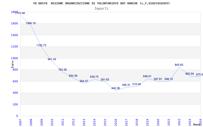Click the 2015 x-axis year label

(105, 122)
